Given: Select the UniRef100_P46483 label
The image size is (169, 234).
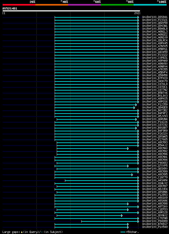Looking at the screenshot, I should click(155, 163).
